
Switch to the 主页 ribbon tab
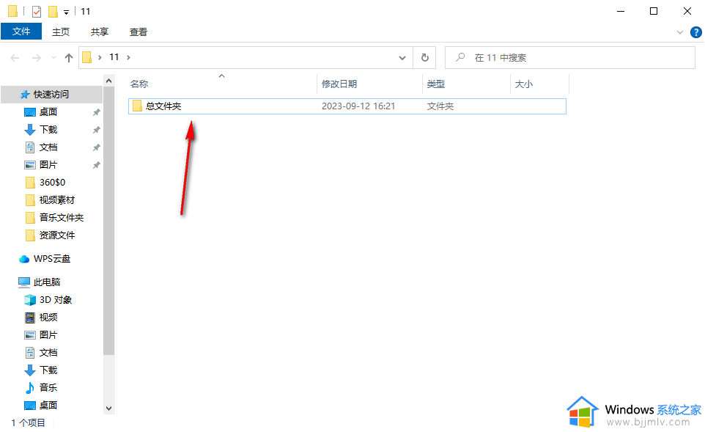point(61,32)
